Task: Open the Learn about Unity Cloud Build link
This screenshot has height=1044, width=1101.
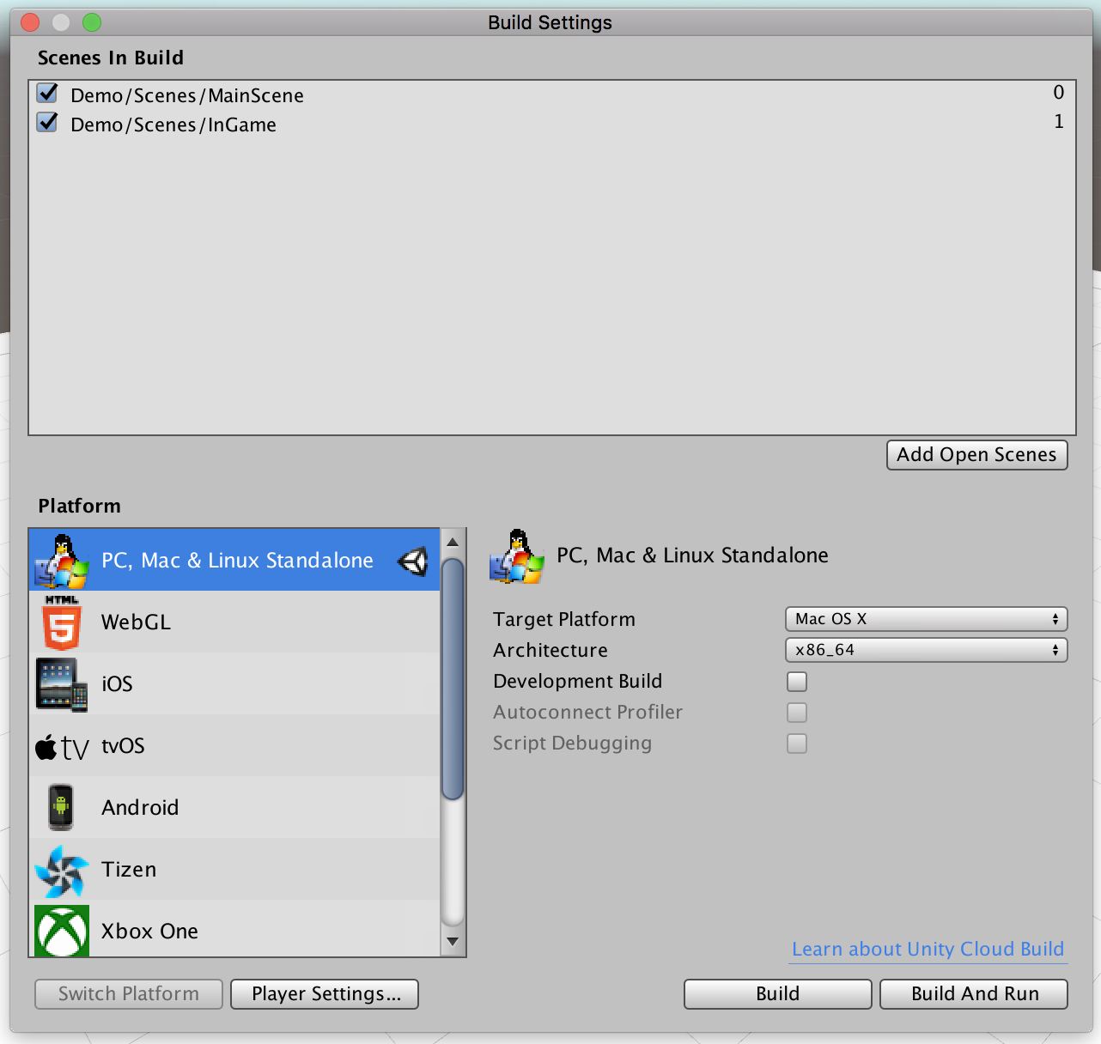Action: (x=928, y=949)
